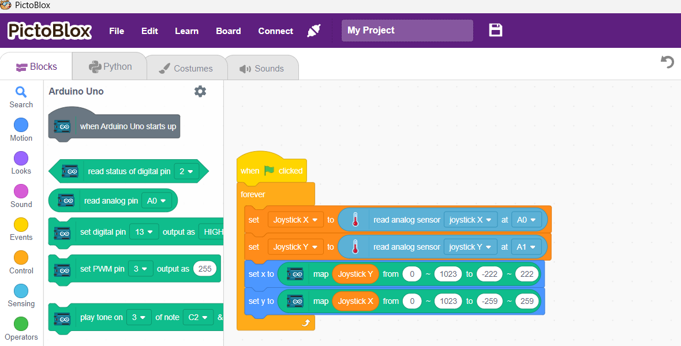
Task: Open variable Joystick X dropdown in set block
Action: [295, 220]
